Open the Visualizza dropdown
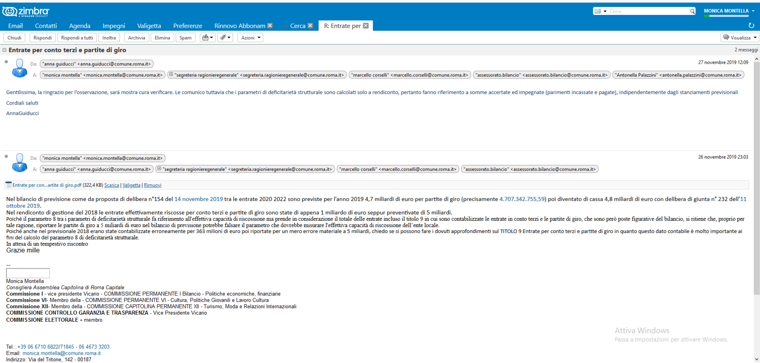 coord(740,38)
